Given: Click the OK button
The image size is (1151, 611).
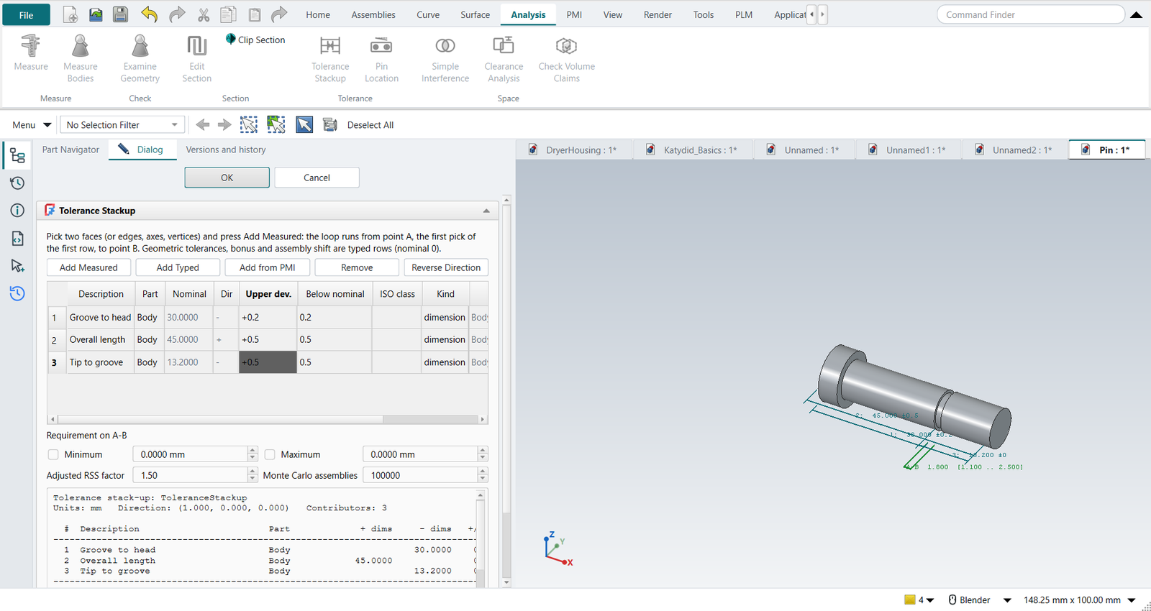Looking at the screenshot, I should (227, 178).
